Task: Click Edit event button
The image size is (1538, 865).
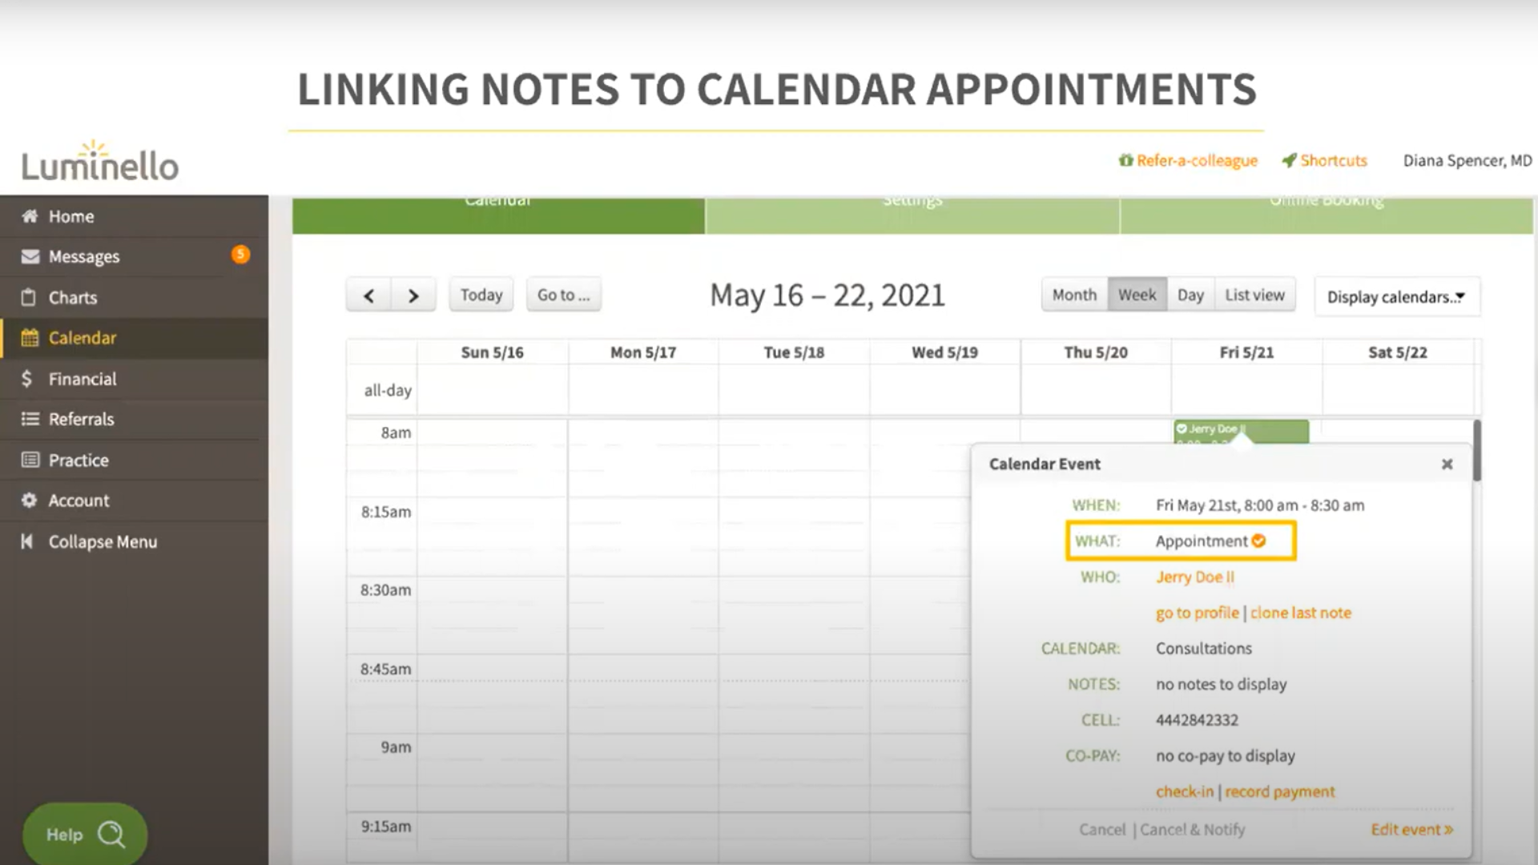Action: pyautogui.click(x=1411, y=828)
